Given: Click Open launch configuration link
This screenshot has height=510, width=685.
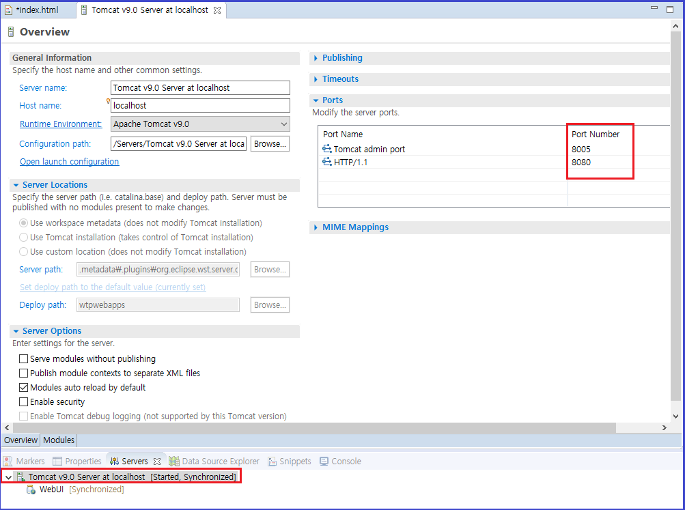Looking at the screenshot, I should 70,162.
